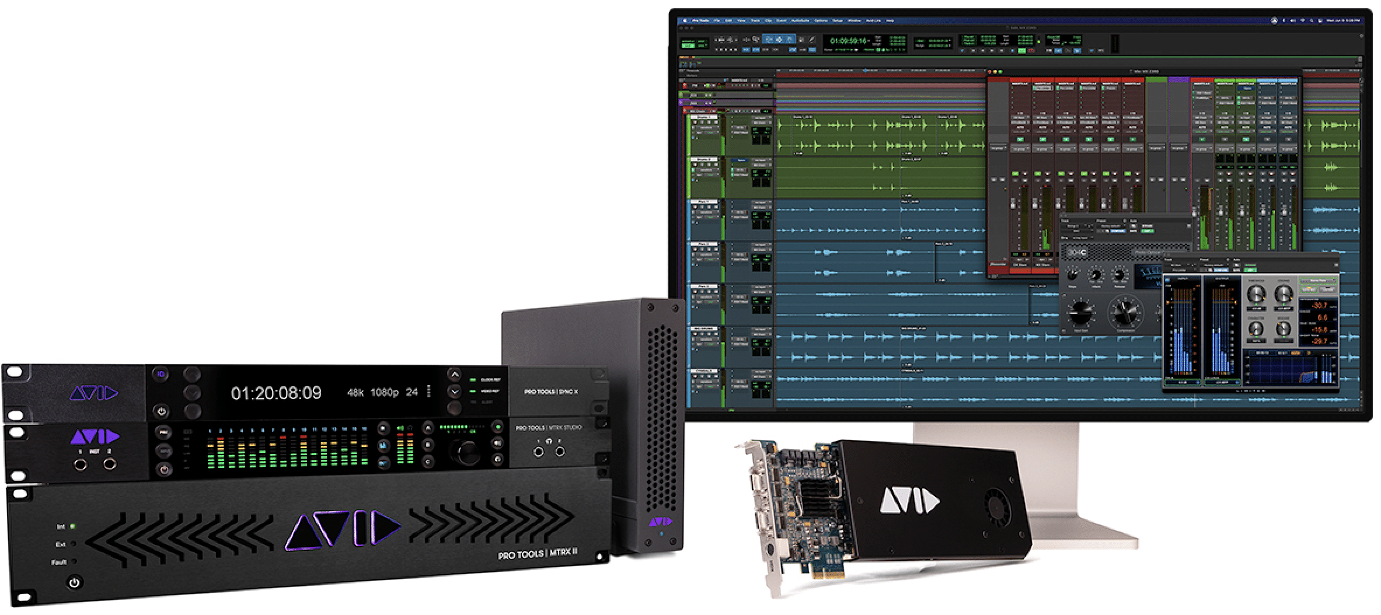Image resolution: width=1381 pixels, height=615 pixels.
Task: Click the PRO TOOLS | MTRX STUDIO label
Action: click(549, 427)
